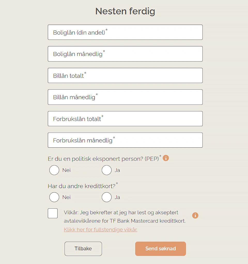Select Nei for politically exposed person

click(x=54, y=170)
